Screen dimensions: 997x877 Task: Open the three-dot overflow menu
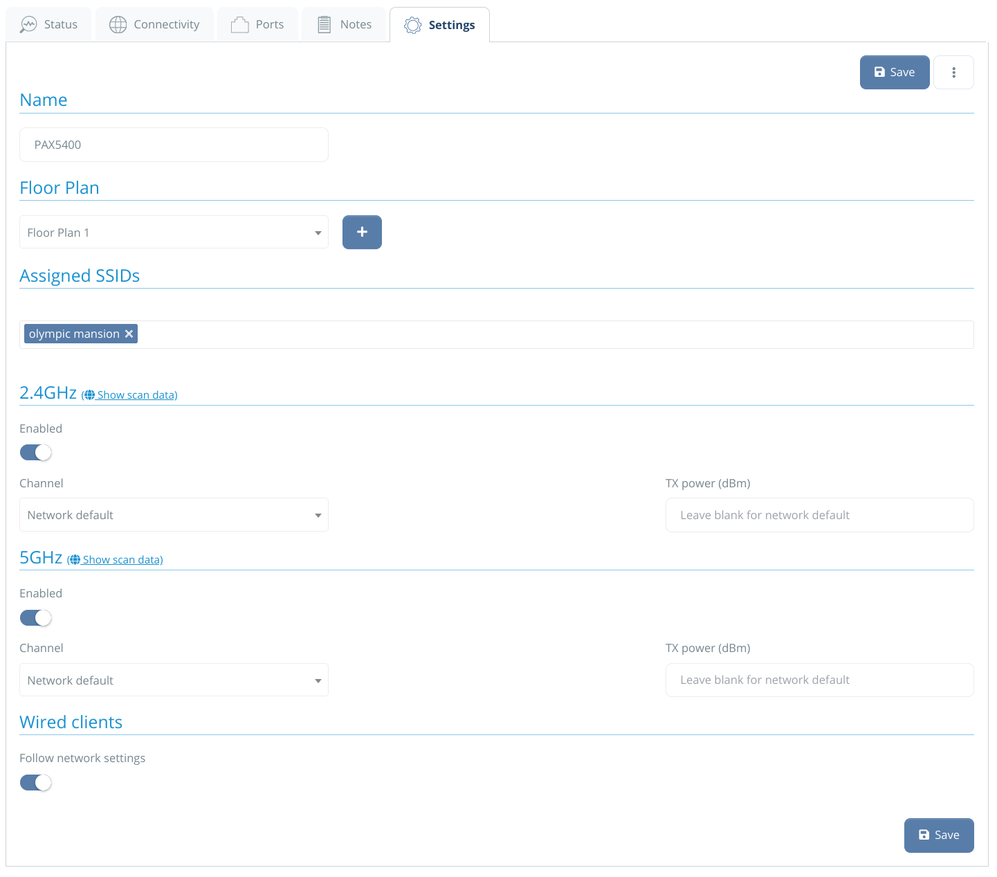[x=953, y=72]
